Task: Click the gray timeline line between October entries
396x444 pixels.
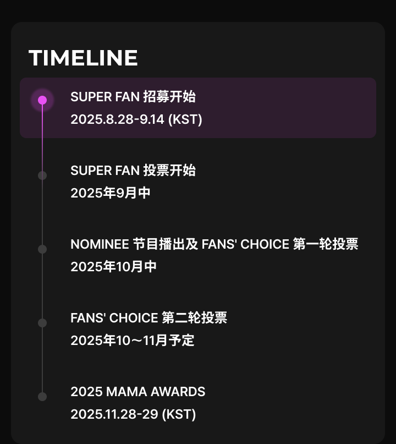Action: click(42, 286)
